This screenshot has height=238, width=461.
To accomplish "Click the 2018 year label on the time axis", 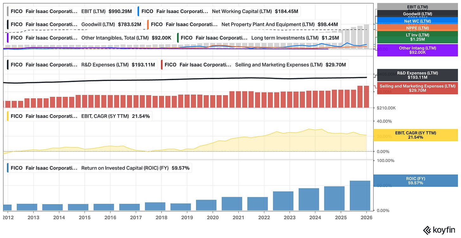I will 161,218.
